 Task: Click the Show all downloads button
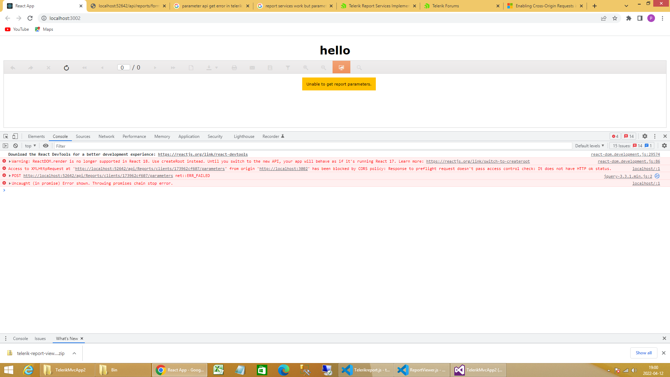coord(643,353)
